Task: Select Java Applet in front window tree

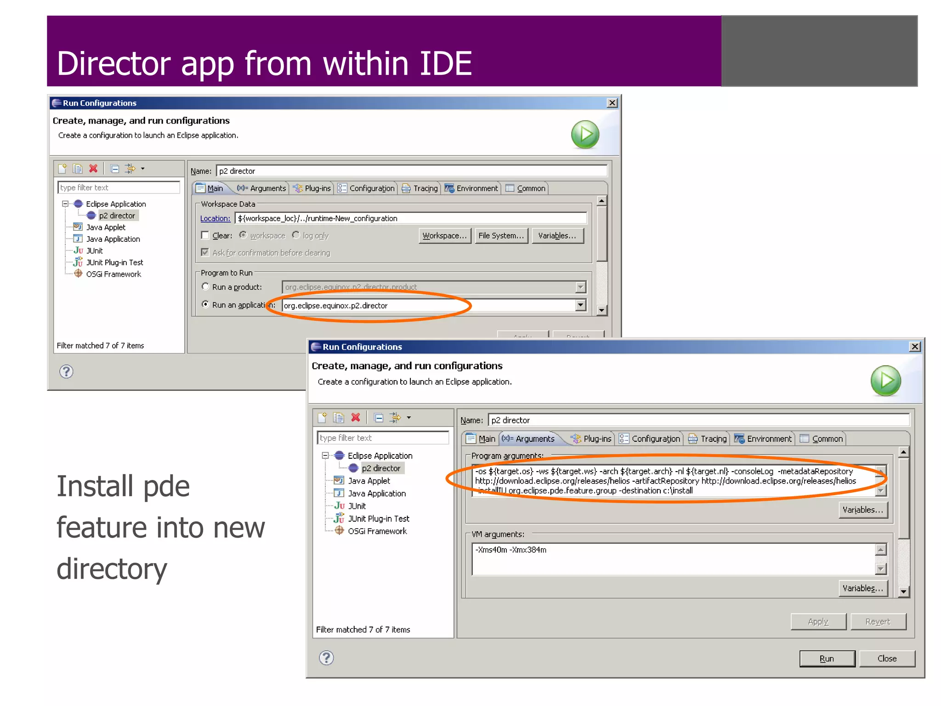Action: (x=369, y=481)
